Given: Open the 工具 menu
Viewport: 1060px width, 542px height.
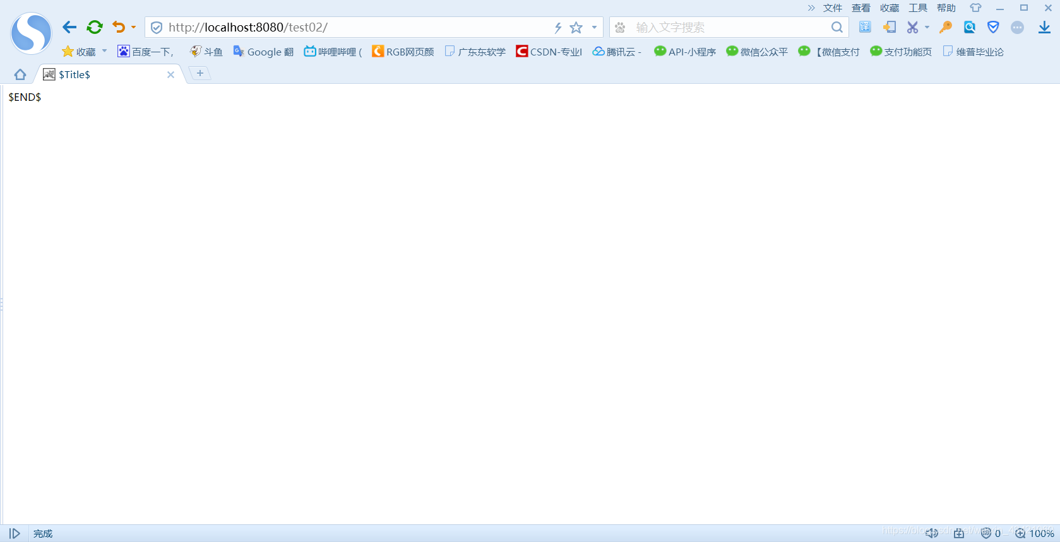Looking at the screenshot, I should 918,8.
